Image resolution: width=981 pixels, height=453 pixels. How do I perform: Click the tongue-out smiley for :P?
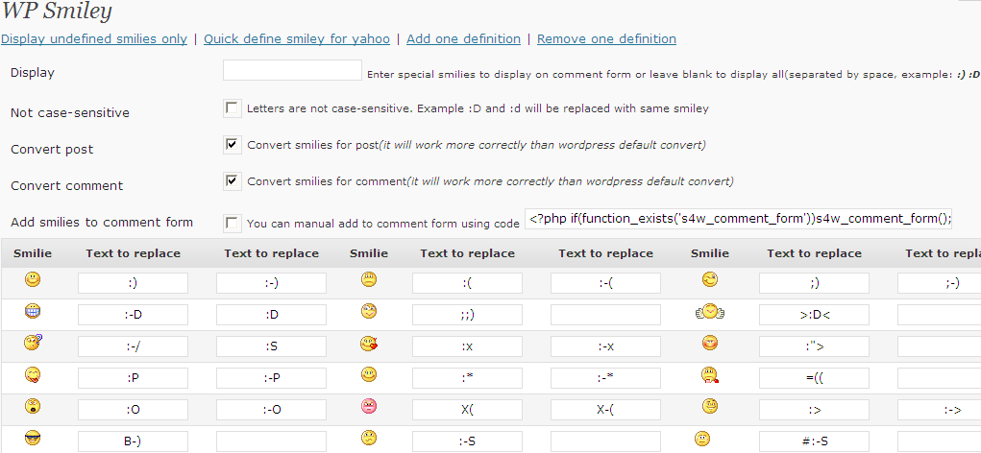[x=33, y=375]
